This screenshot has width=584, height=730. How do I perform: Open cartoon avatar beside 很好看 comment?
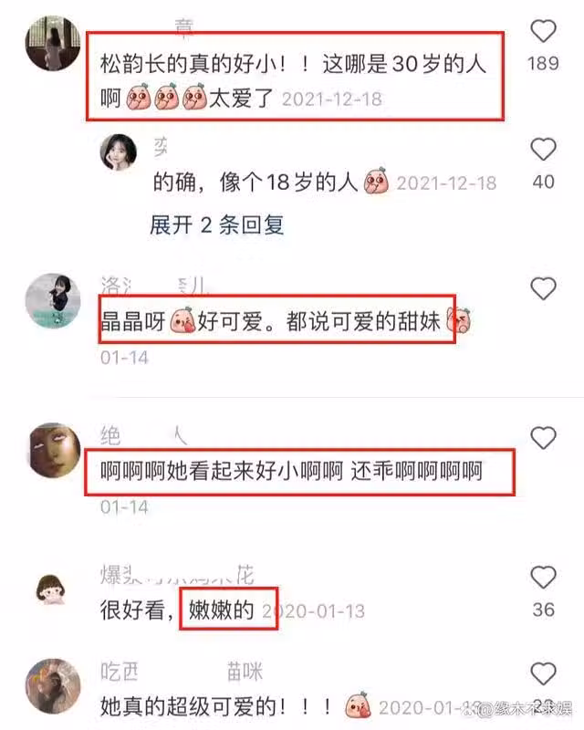51,589
